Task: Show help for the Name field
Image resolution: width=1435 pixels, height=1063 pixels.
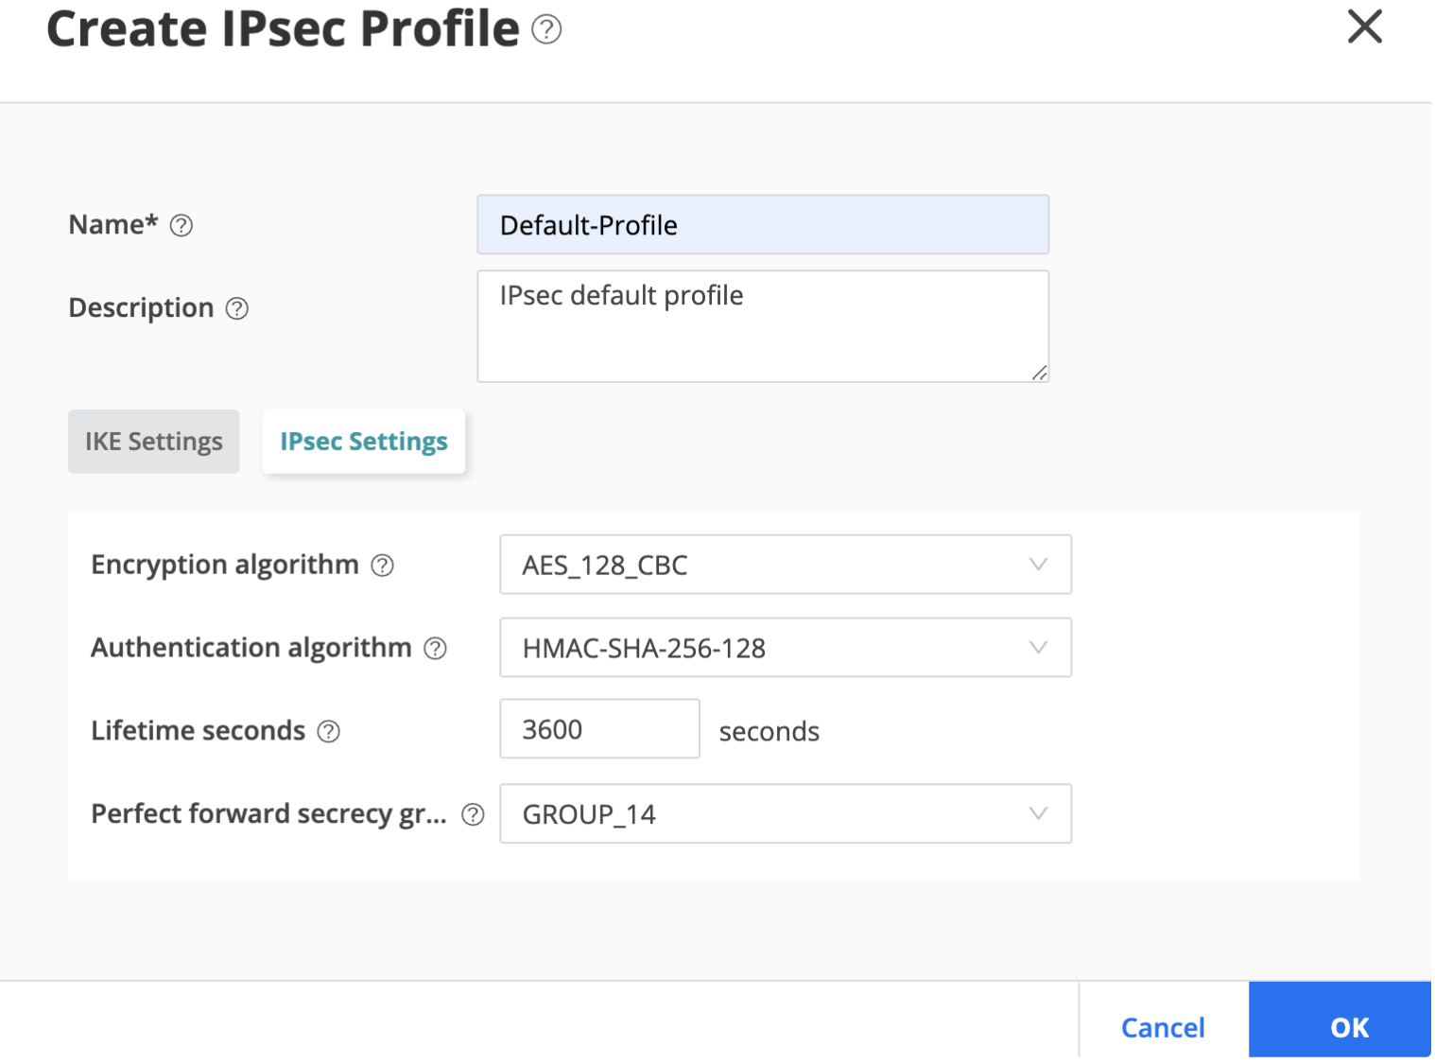Action: coord(182,225)
